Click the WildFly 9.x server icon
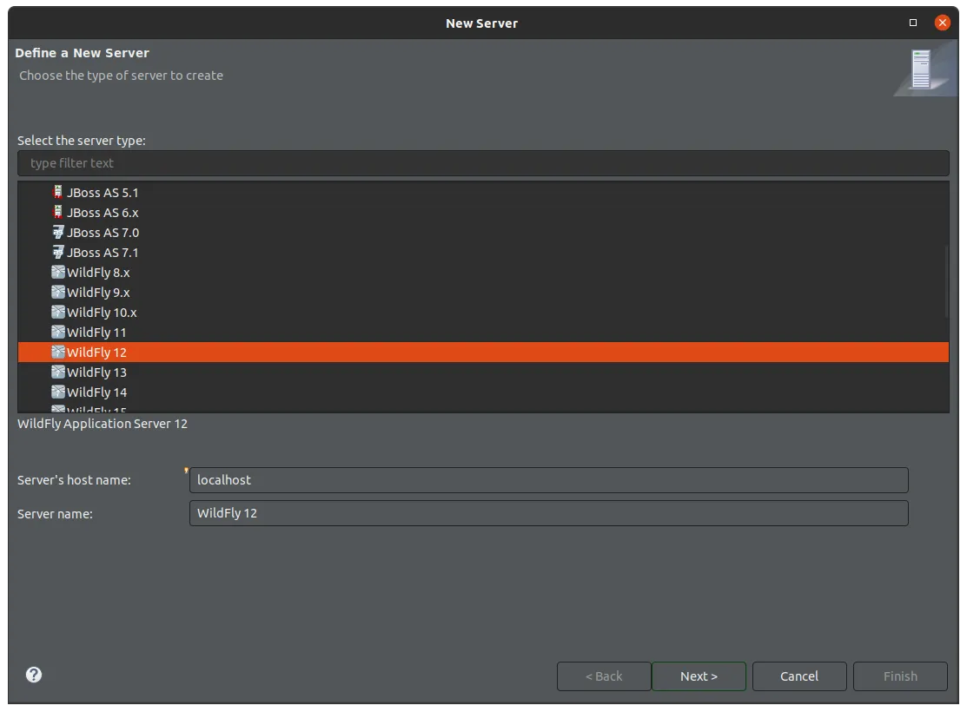Screen dimensions: 967x712 58,292
